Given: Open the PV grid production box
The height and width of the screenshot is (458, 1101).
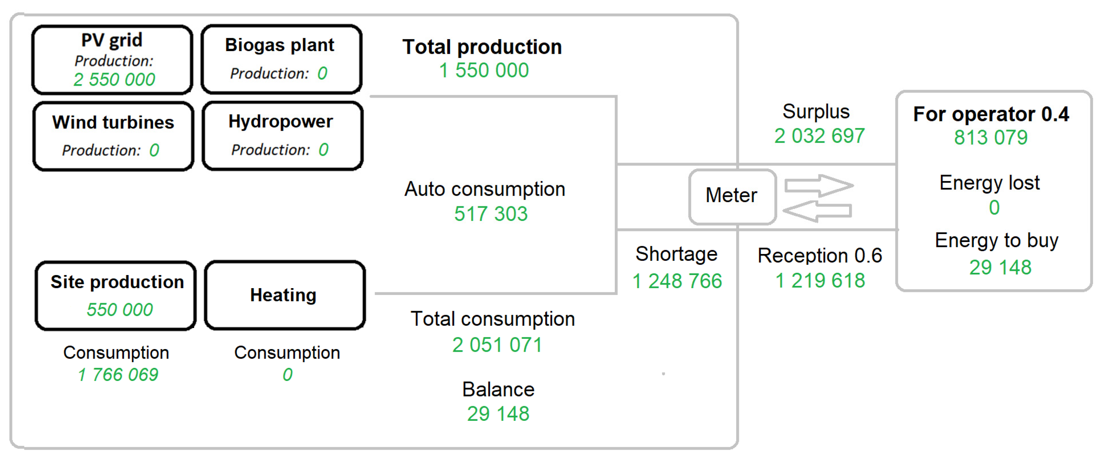Looking at the screenshot, I should click(x=113, y=59).
